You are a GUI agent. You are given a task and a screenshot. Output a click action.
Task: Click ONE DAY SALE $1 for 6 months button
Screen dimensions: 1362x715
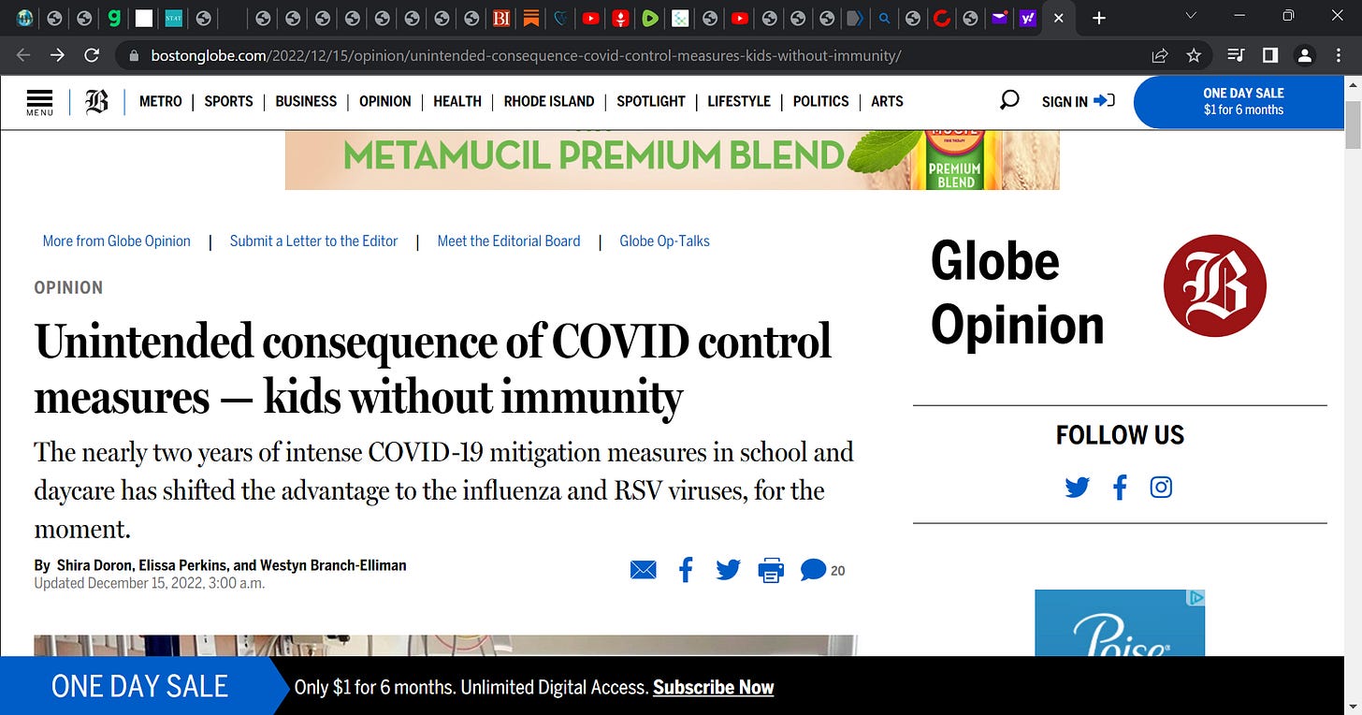1239,102
